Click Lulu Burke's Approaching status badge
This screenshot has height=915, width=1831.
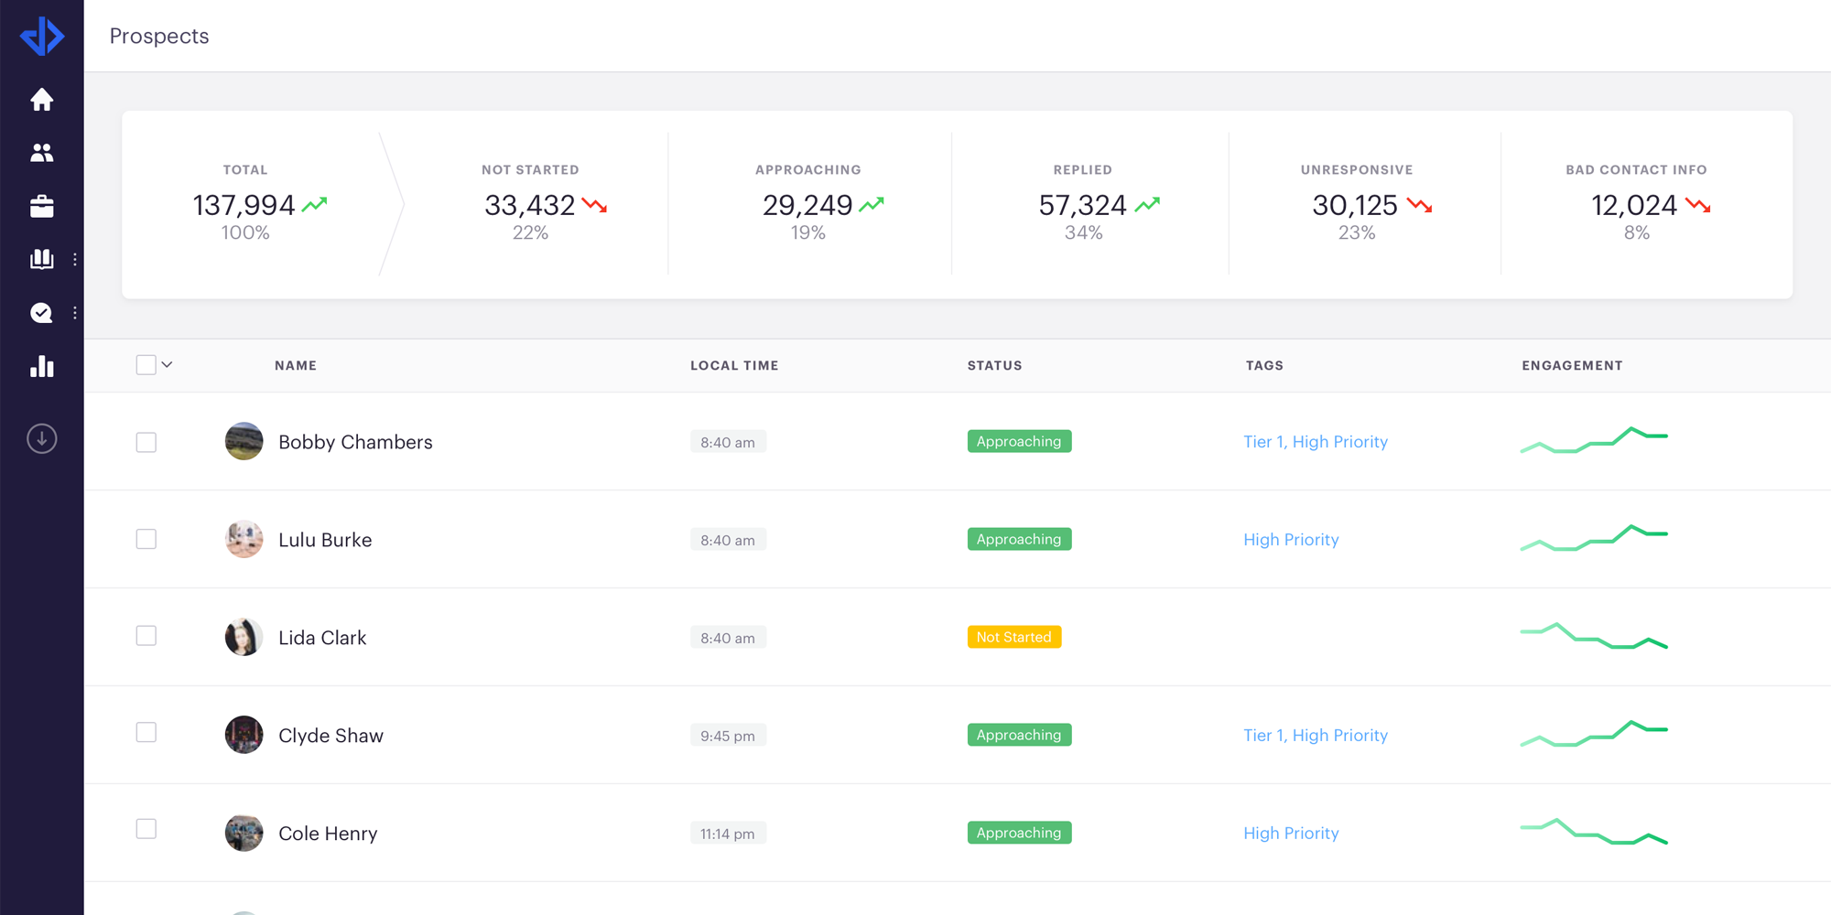tap(1019, 539)
